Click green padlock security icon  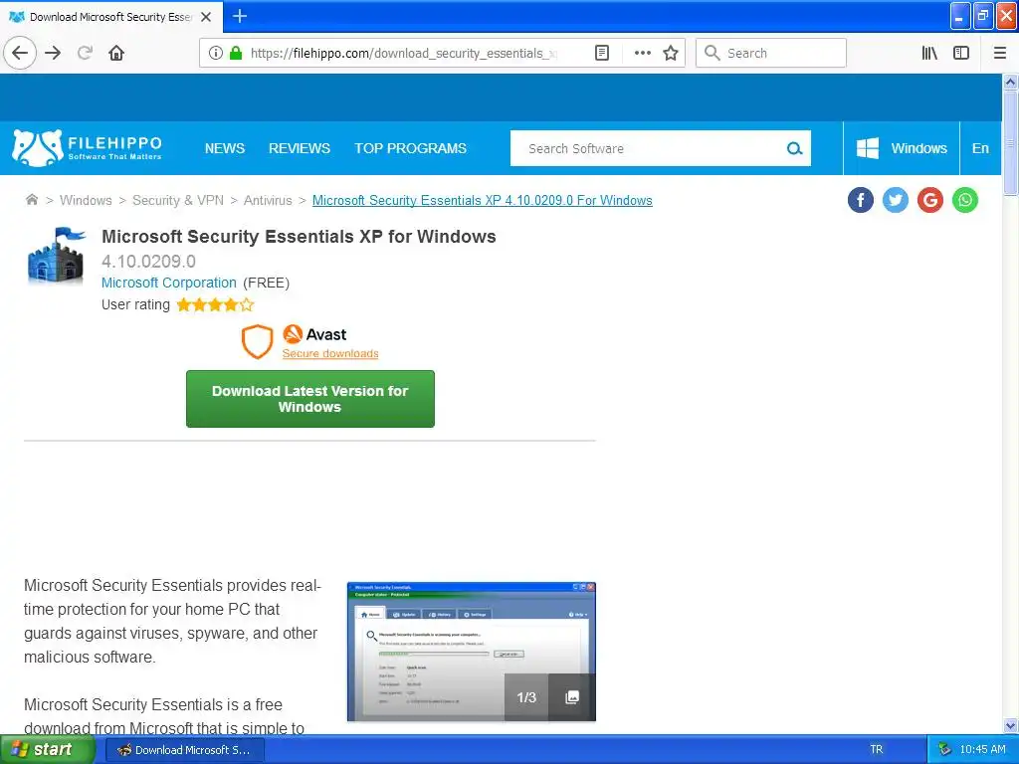point(236,53)
